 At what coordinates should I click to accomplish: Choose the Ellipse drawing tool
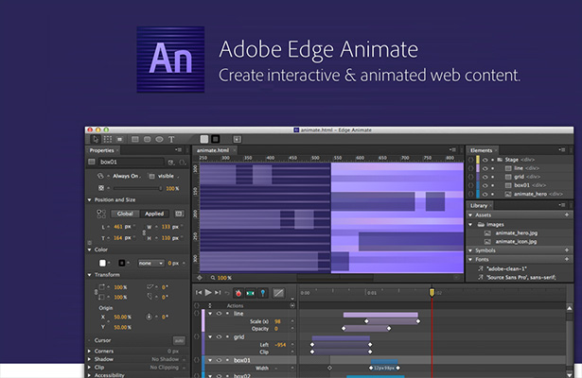(158, 138)
